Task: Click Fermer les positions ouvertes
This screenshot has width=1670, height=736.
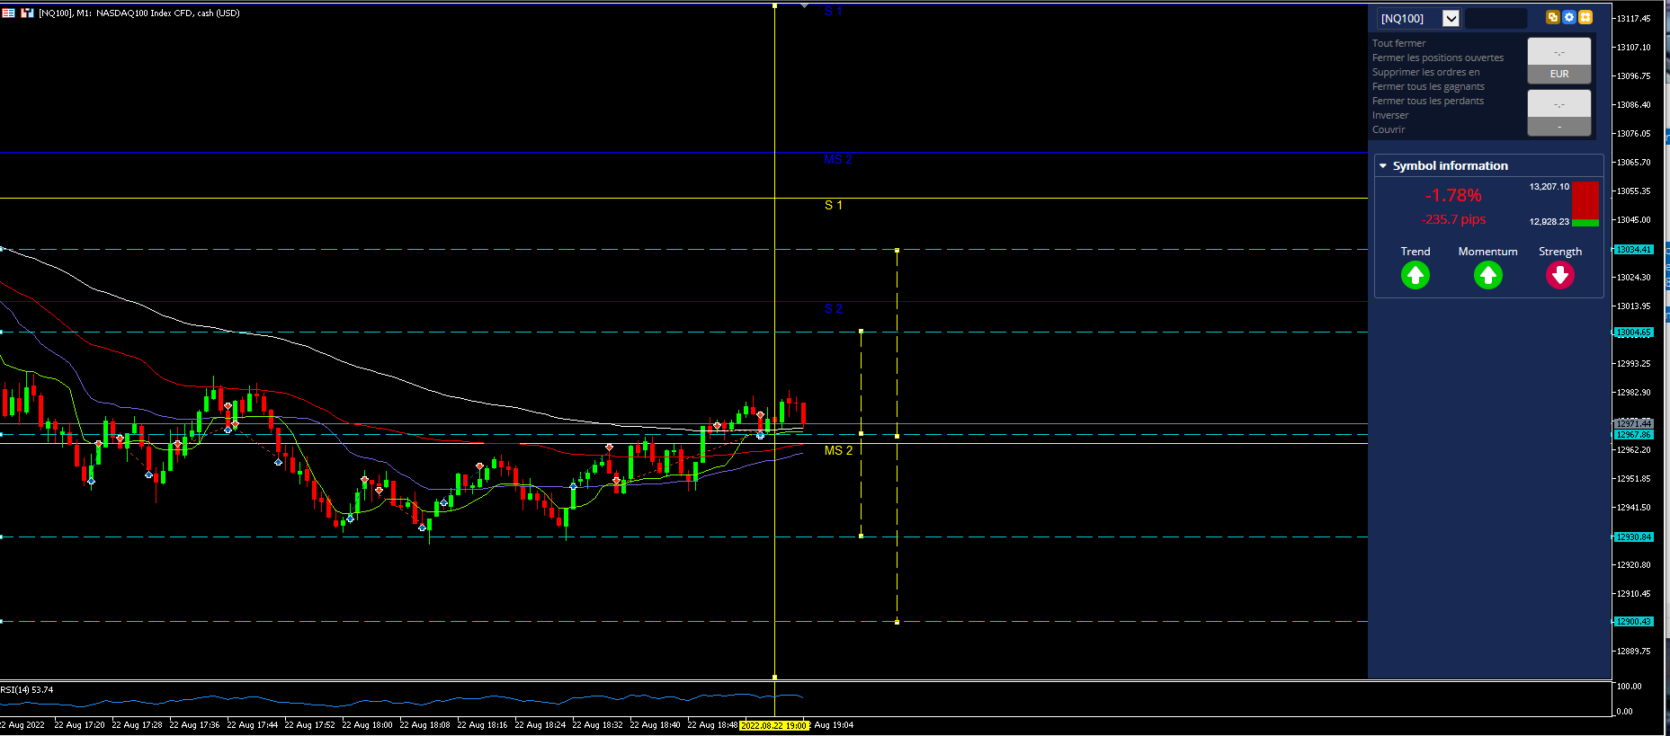Action: [1438, 58]
